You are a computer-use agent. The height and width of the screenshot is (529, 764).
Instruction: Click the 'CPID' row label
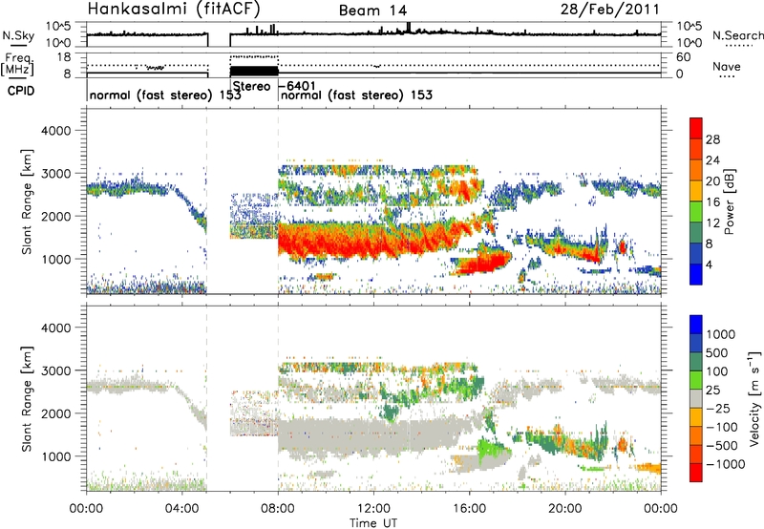pyautogui.click(x=20, y=91)
